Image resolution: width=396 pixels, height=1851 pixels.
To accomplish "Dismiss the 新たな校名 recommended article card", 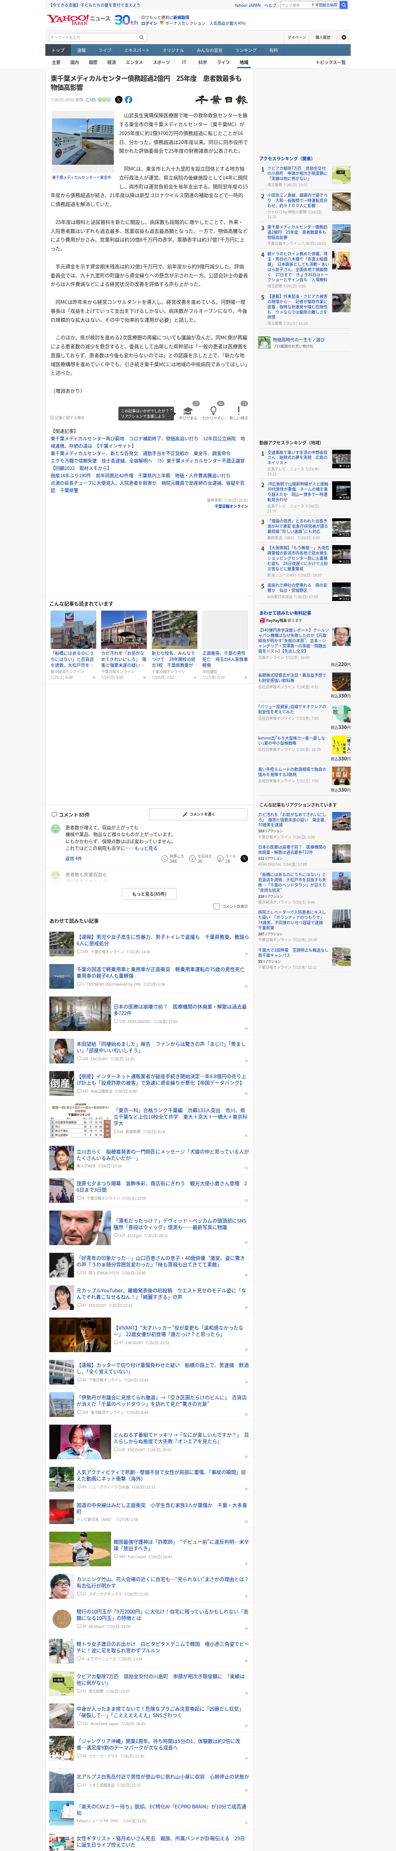I will coord(195,677).
